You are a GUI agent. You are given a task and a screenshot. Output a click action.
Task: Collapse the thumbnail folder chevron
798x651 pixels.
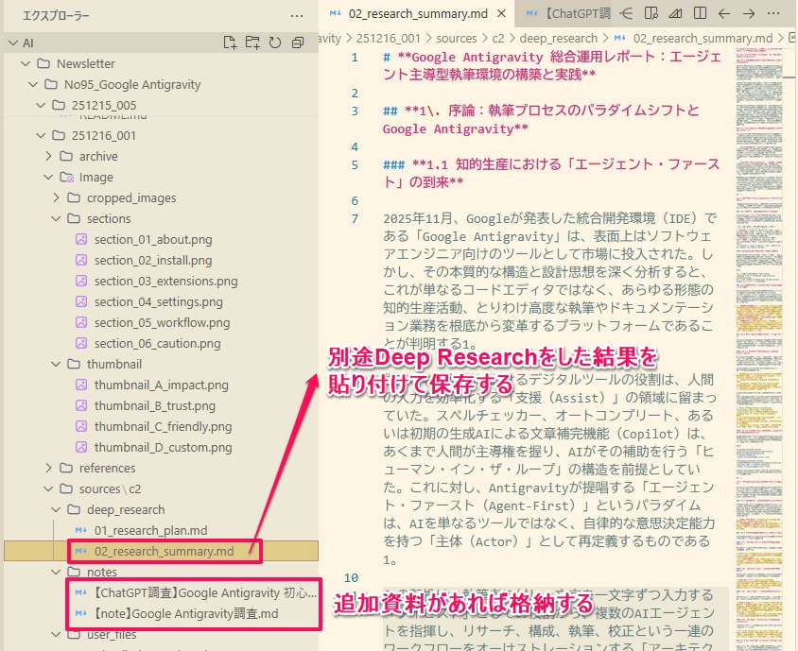[56, 364]
